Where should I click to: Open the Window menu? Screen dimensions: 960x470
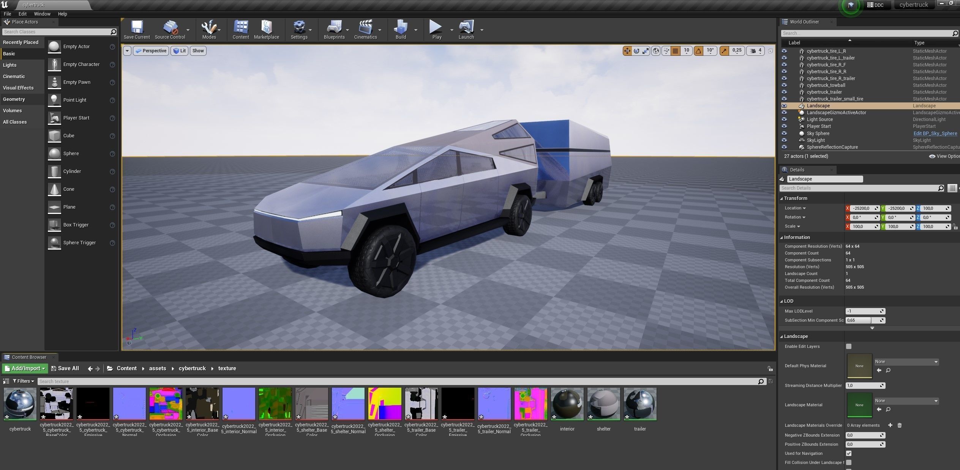coord(42,14)
